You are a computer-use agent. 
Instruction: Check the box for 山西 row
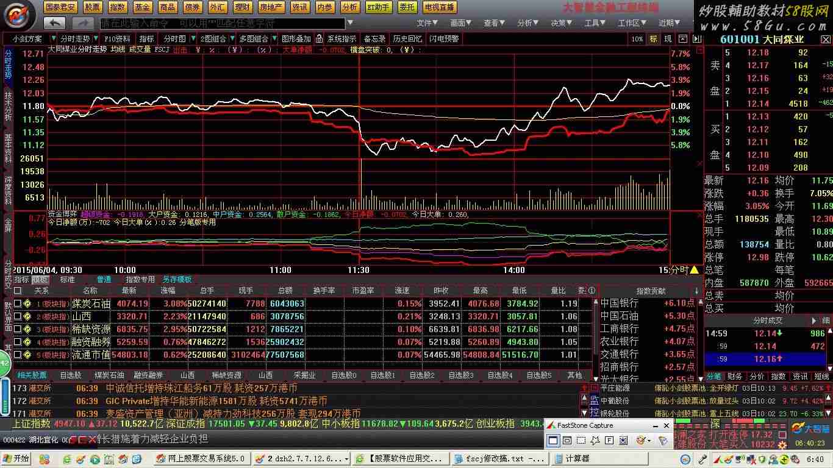pos(18,316)
